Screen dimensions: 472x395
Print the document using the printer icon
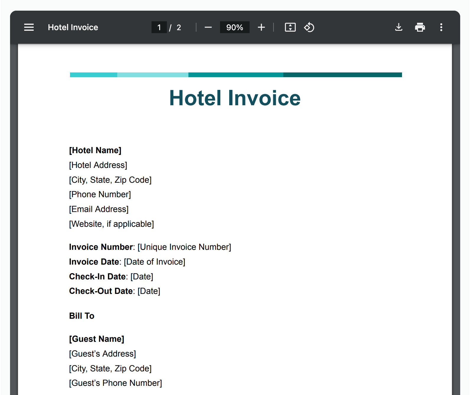click(x=420, y=27)
